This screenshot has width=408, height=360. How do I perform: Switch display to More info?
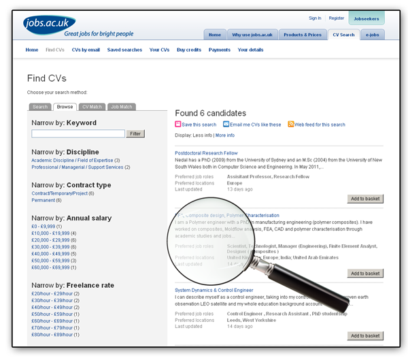tap(225, 135)
